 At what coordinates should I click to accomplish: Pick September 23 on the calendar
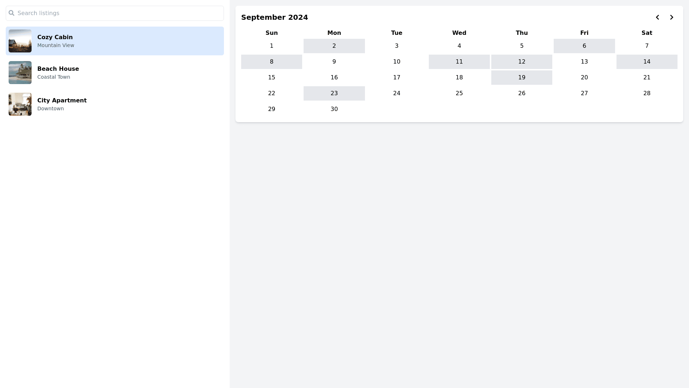pyautogui.click(x=334, y=93)
